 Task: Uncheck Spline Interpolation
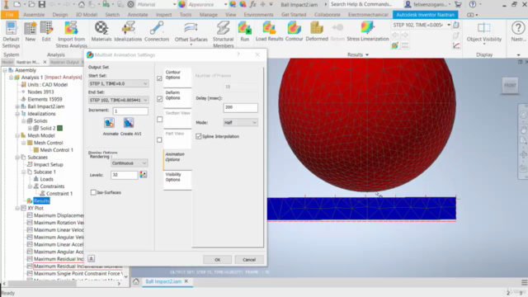(x=199, y=136)
